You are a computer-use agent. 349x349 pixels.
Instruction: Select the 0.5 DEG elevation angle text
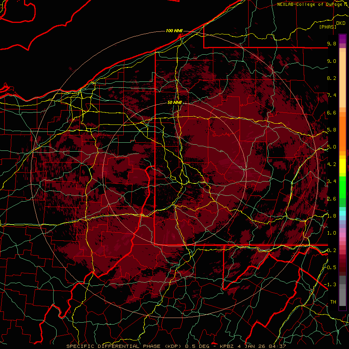point(198,346)
